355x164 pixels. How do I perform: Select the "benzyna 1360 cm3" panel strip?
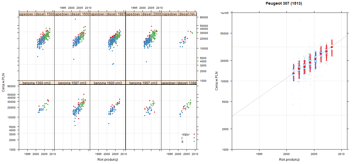tap(37, 83)
